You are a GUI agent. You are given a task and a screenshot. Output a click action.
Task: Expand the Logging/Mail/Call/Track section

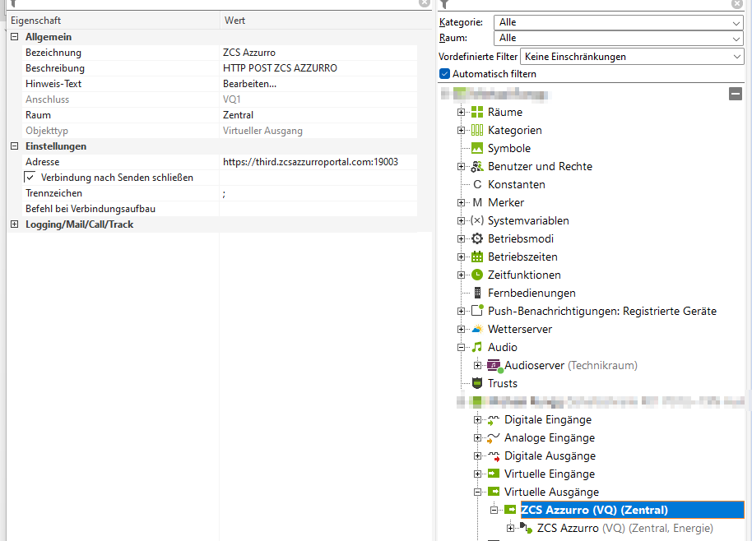click(x=15, y=224)
